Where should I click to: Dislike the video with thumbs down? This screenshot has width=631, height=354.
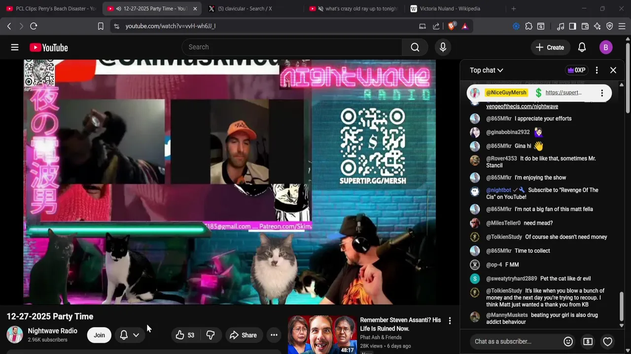(210, 335)
